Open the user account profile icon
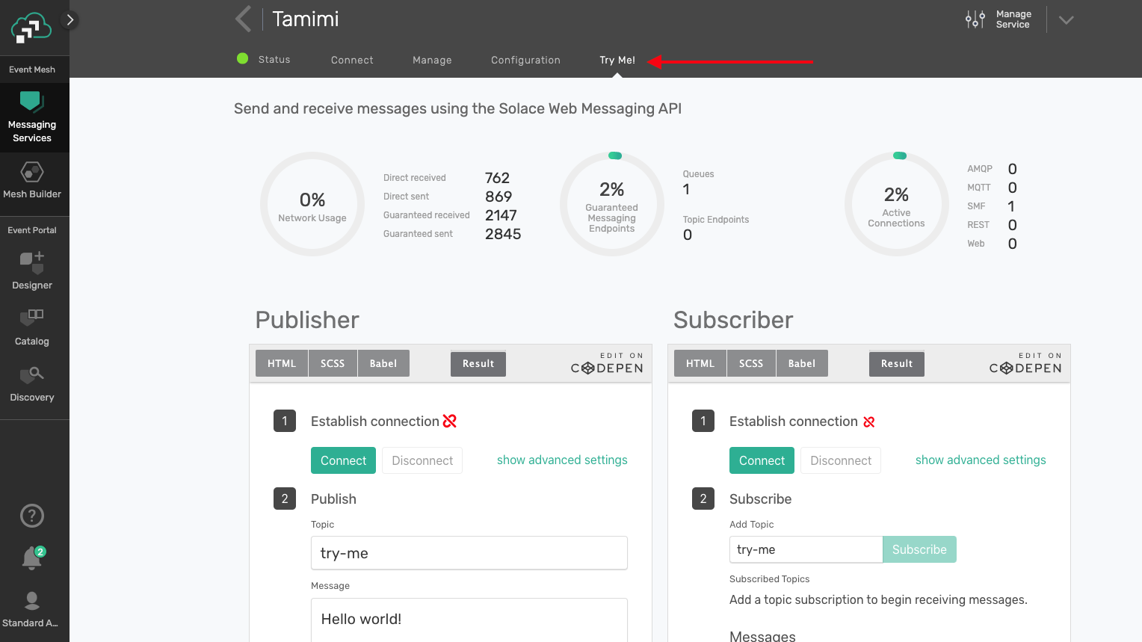This screenshot has height=642, width=1142. [x=32, y=601]
